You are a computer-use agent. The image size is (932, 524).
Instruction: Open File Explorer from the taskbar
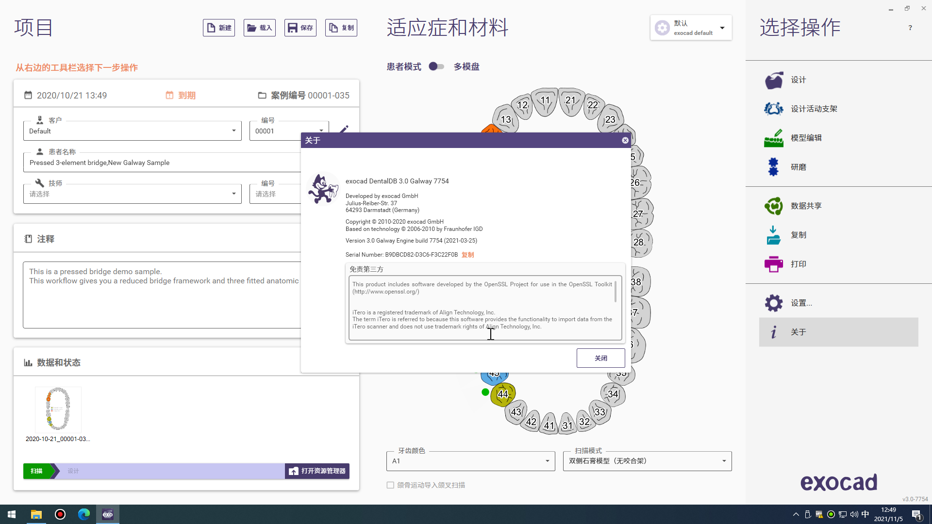click(36, 514)
